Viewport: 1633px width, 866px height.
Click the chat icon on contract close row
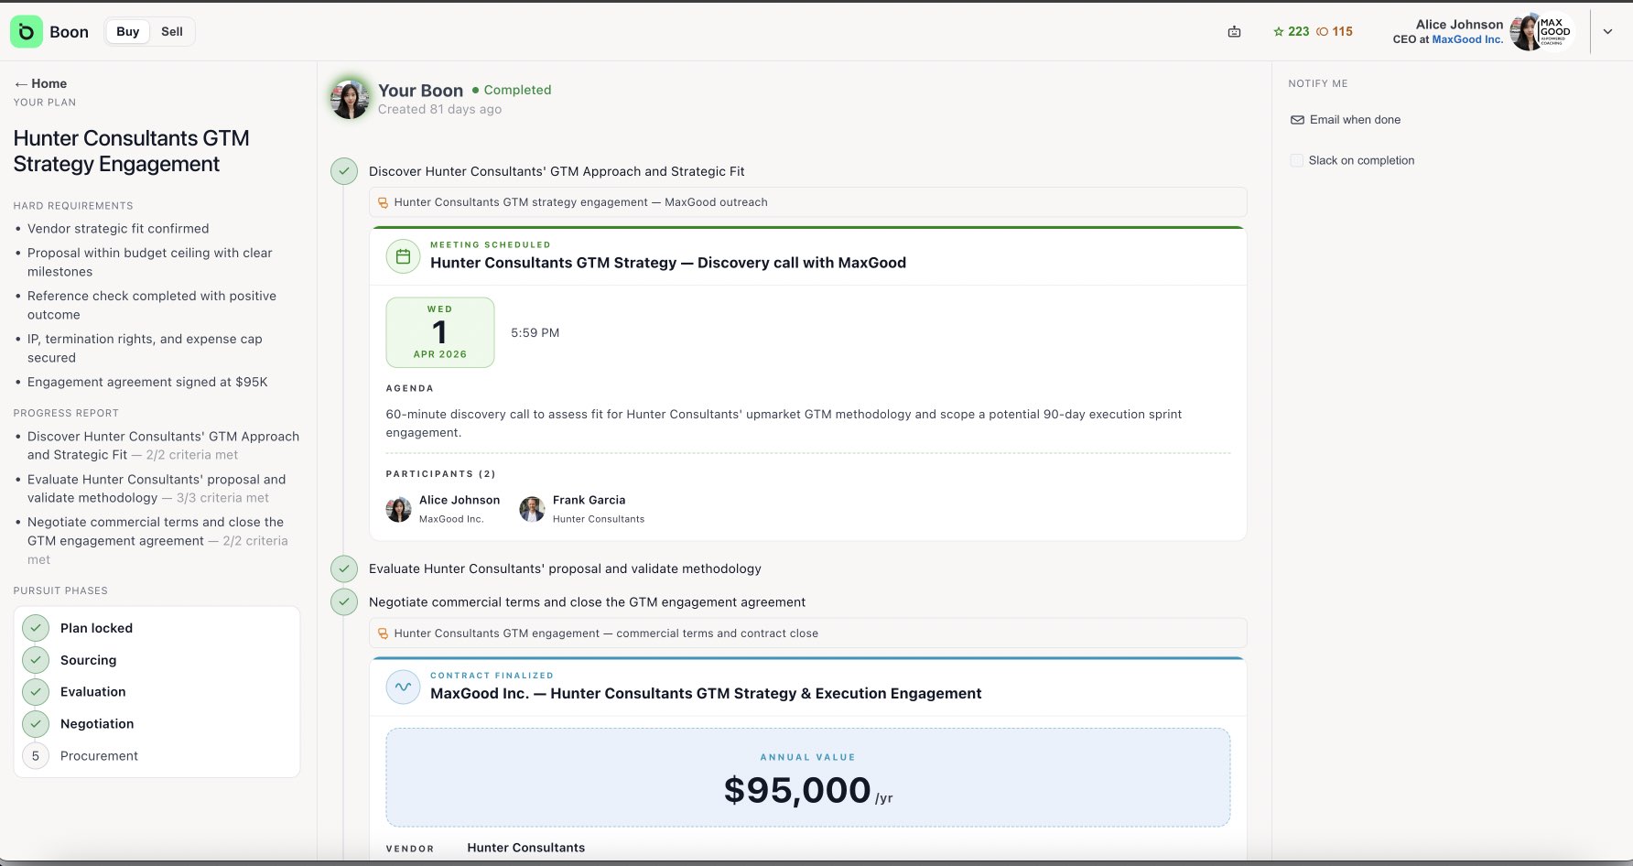(x=384, y=633)
